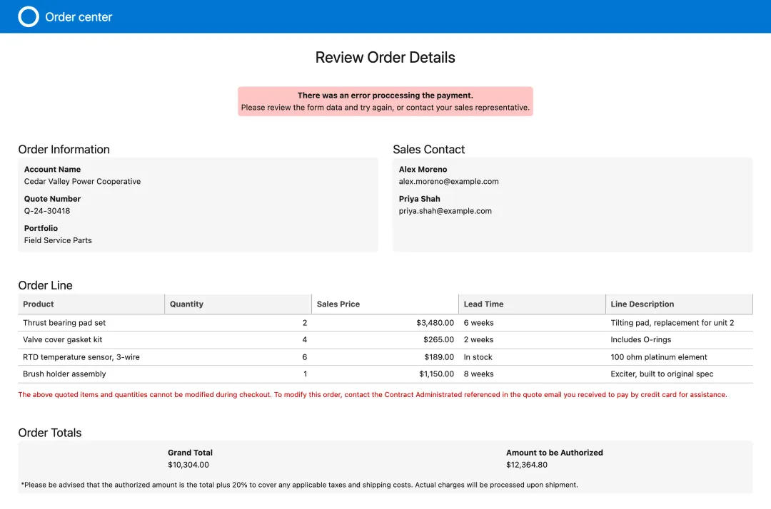The image size is (771, 509).
Task: Click the Order center circle logo
Action: tap(29, 16)
